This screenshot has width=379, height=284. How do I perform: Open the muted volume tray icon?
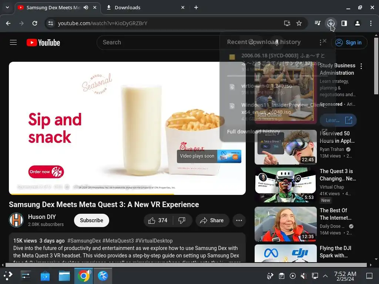pos(304,276)
